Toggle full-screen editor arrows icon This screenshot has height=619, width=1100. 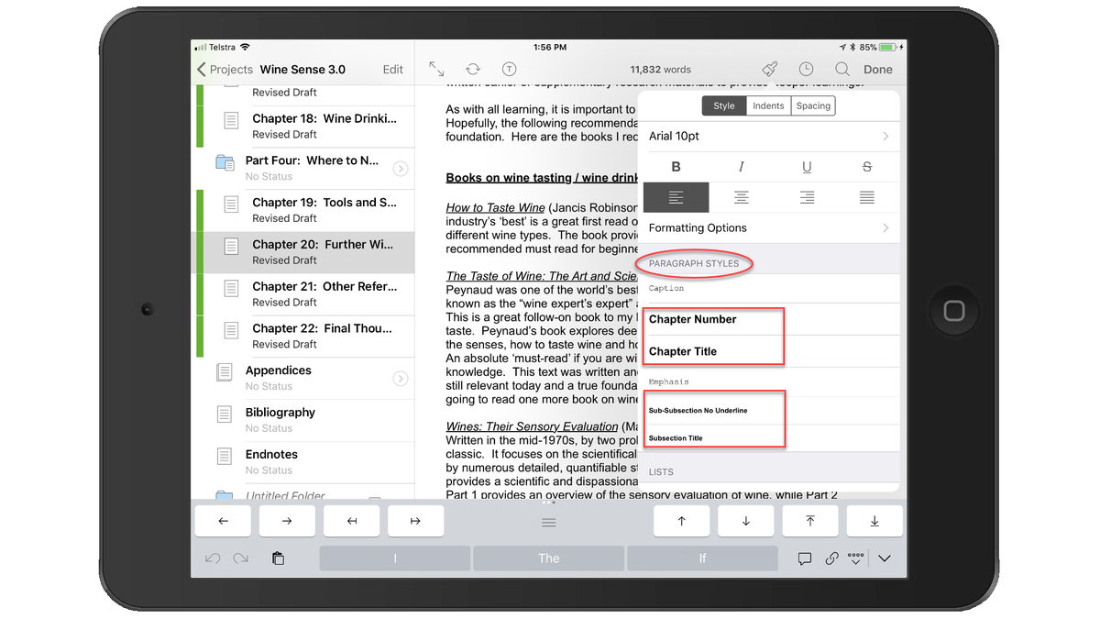point(436,70)
